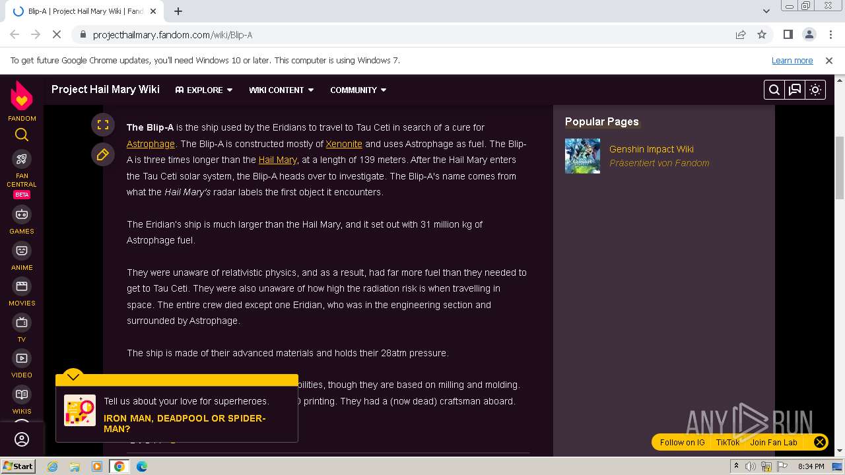
Task: Click the page vertical scrollbar
Action: point(840,168)
